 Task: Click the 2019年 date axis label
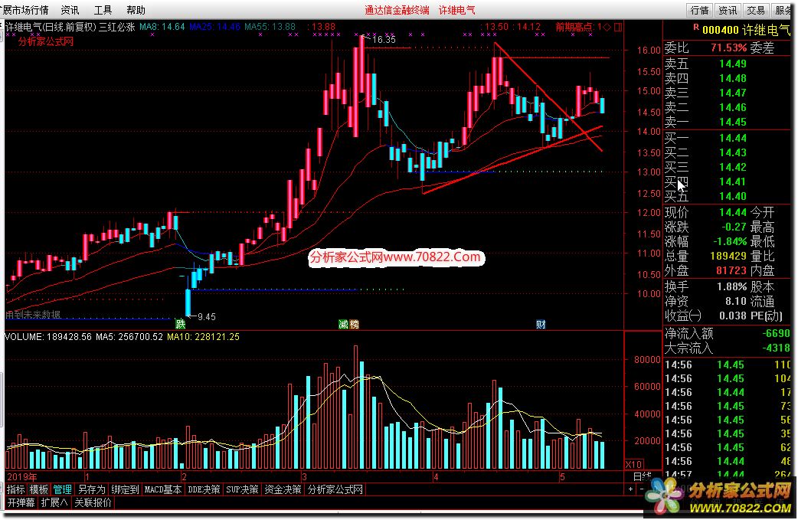pyautogui.click(x=22, y=477)
